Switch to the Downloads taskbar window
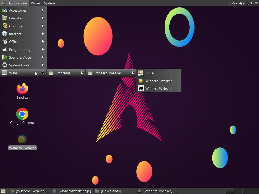This screenshot has height=194, width=259. click(115, 191)
